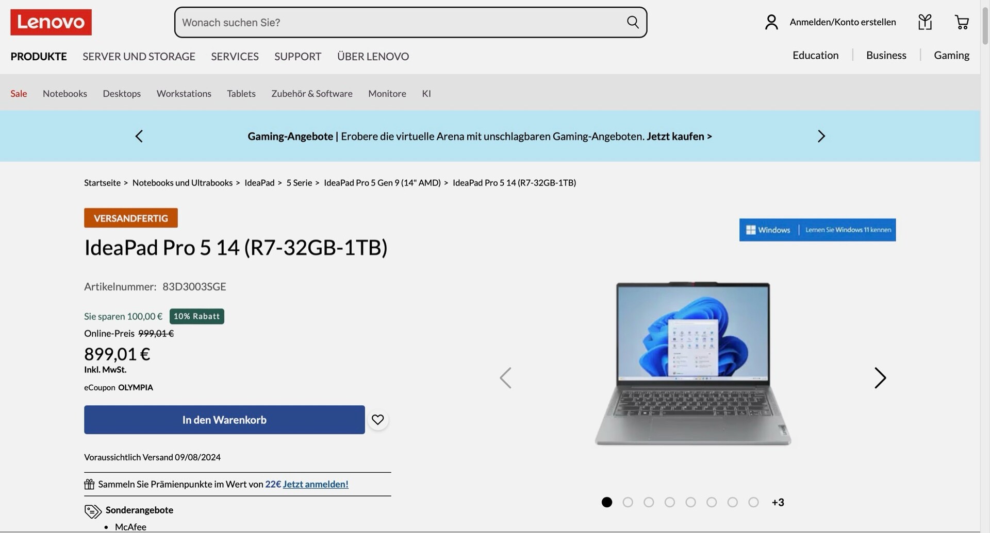Click the 899,01 € price
The image size is (990, 533).
pos(117,354)
